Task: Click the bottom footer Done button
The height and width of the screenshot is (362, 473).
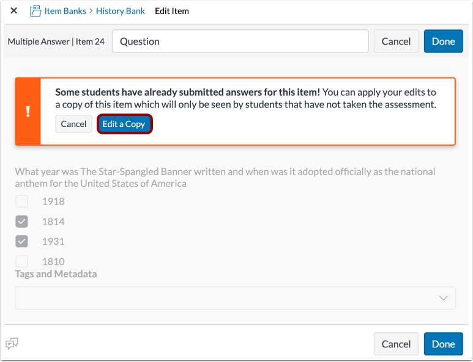Action: [x=443, y=344]
